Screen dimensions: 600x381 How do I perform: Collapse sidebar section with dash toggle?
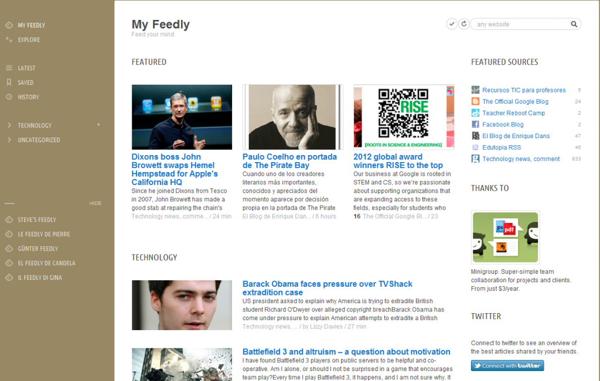tap(9, 203)
